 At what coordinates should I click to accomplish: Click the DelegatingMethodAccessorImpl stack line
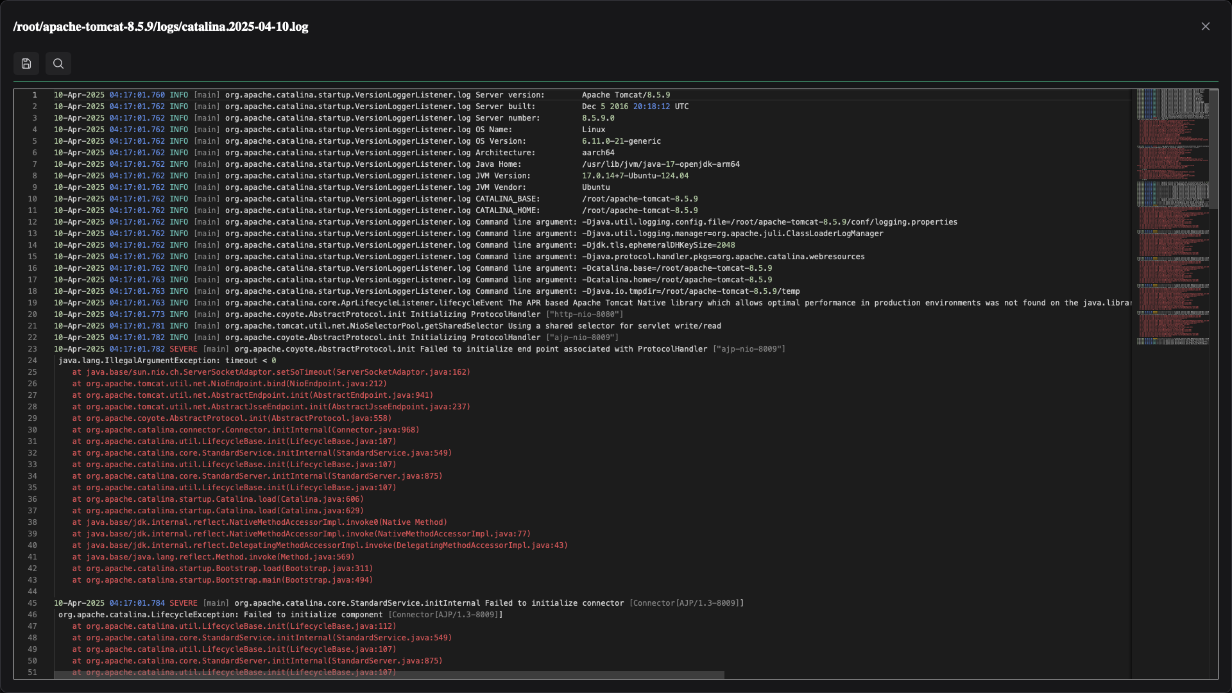[320, 545]
